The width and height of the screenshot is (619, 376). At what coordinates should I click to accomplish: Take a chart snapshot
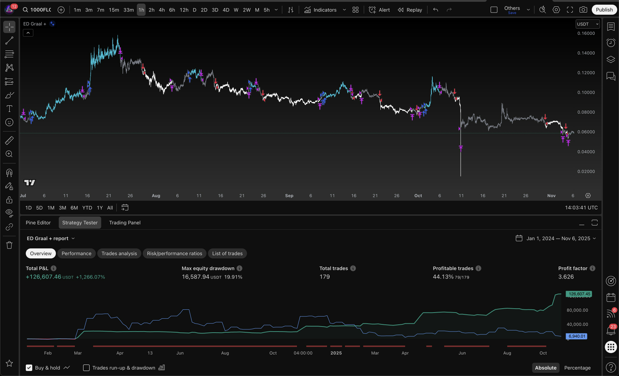pos(584,10)
